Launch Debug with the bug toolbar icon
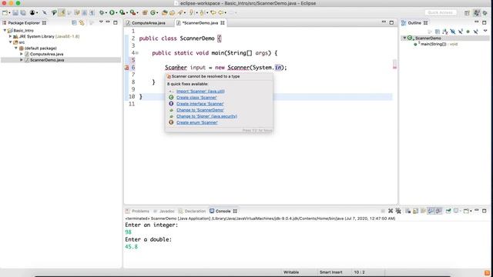493x277 pixels. (x=102, y=12)
